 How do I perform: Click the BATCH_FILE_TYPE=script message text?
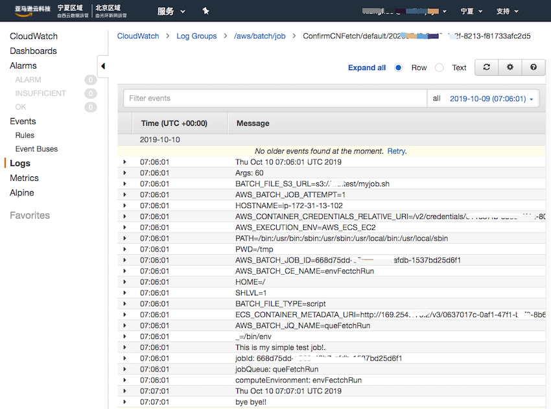pyautogui.click(x=281, y=303)
